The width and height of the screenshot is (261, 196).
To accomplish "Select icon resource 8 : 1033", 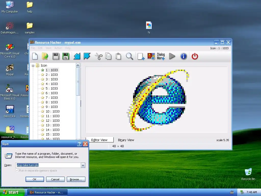I will (x=52, y=102).
